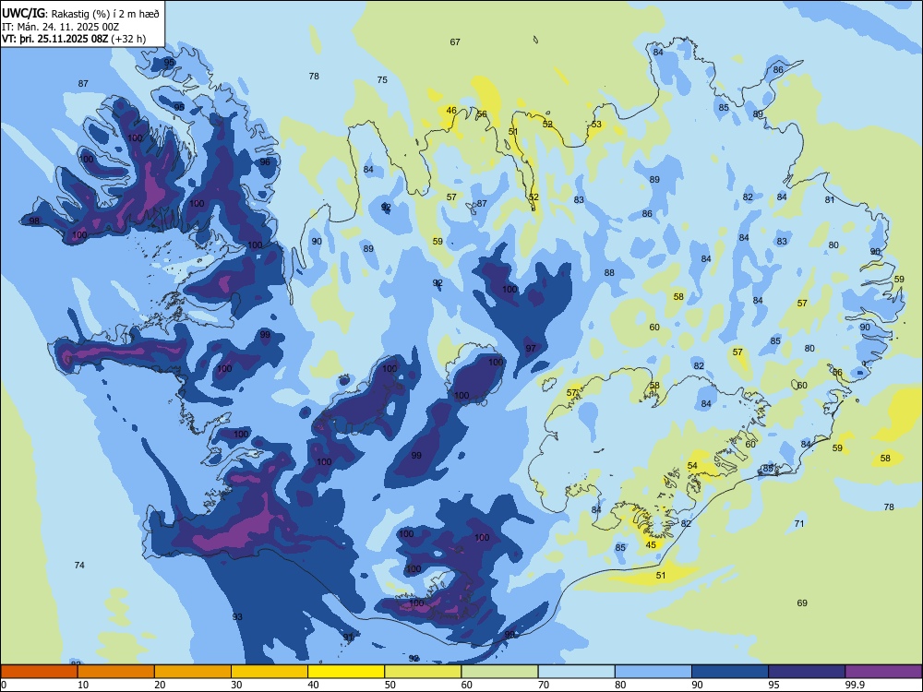923x692 pixels.
Task: Click the '81' humidity value on map
Action: click(830, 199)
